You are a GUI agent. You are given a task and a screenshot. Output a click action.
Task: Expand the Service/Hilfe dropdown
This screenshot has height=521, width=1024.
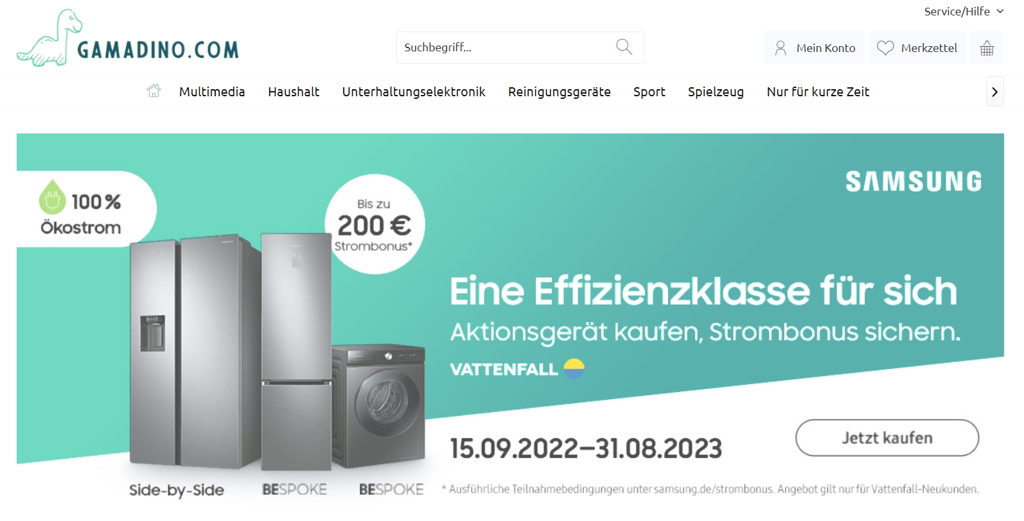tap(964, 12)
